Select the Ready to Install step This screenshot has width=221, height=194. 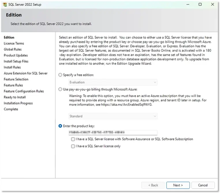tap(15, 97)
